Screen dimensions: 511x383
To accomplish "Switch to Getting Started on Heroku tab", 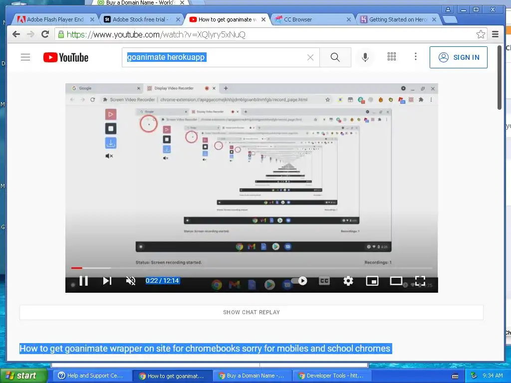I will 398,19.
